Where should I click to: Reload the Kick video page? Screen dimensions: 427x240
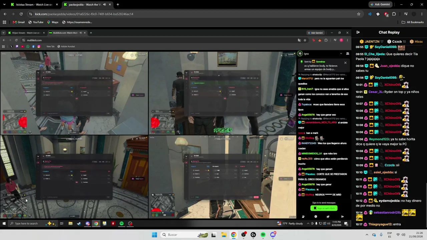coord(21,14)
